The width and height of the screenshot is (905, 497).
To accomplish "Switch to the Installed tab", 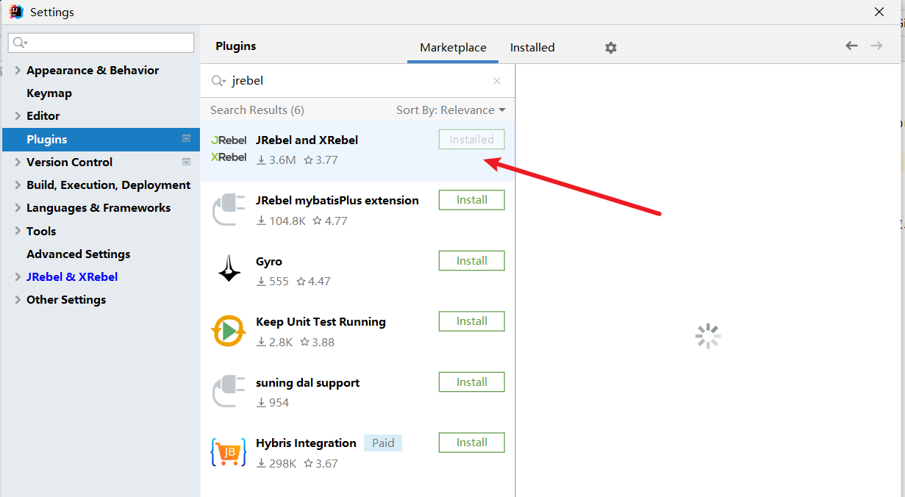I will 532,48.
